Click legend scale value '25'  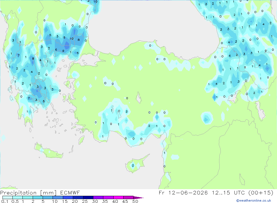85,201
